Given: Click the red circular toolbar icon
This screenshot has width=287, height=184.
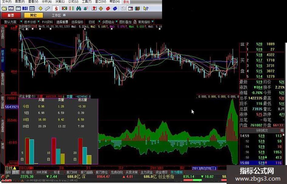Looking at the screenshot, I should [x=108, y=8].
